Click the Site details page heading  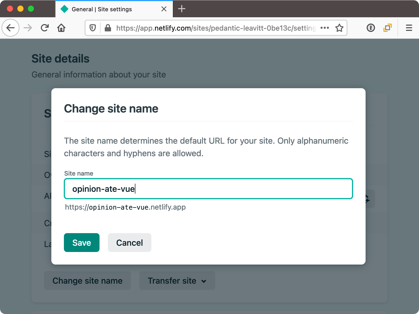[x=60, y=59]
